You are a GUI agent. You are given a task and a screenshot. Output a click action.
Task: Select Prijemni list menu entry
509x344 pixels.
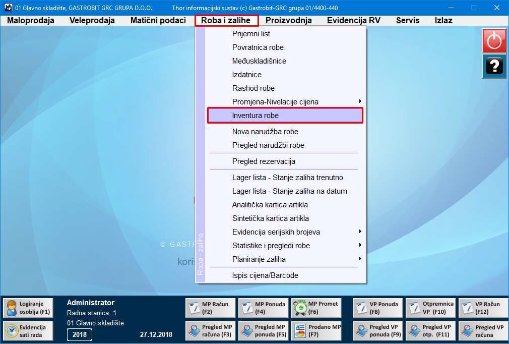click(283, 34)
